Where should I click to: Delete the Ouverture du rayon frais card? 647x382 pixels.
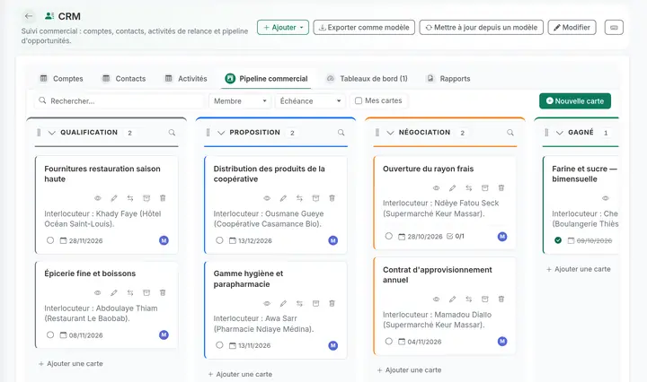click(x=501, y=188)
